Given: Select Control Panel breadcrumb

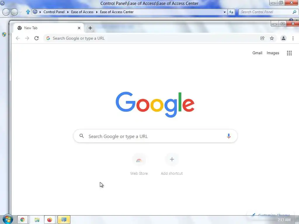Looking at the screenshot, I should click(54, 12).
